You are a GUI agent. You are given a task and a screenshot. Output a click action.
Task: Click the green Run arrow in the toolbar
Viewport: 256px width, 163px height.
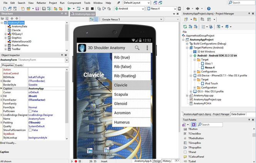point(69,8)
